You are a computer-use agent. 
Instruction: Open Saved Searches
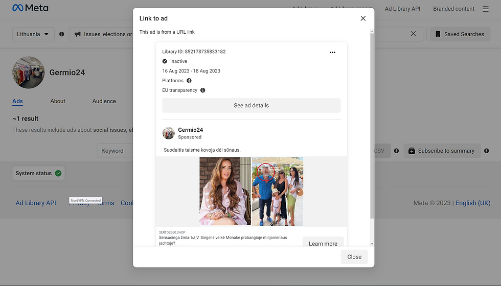460,34
